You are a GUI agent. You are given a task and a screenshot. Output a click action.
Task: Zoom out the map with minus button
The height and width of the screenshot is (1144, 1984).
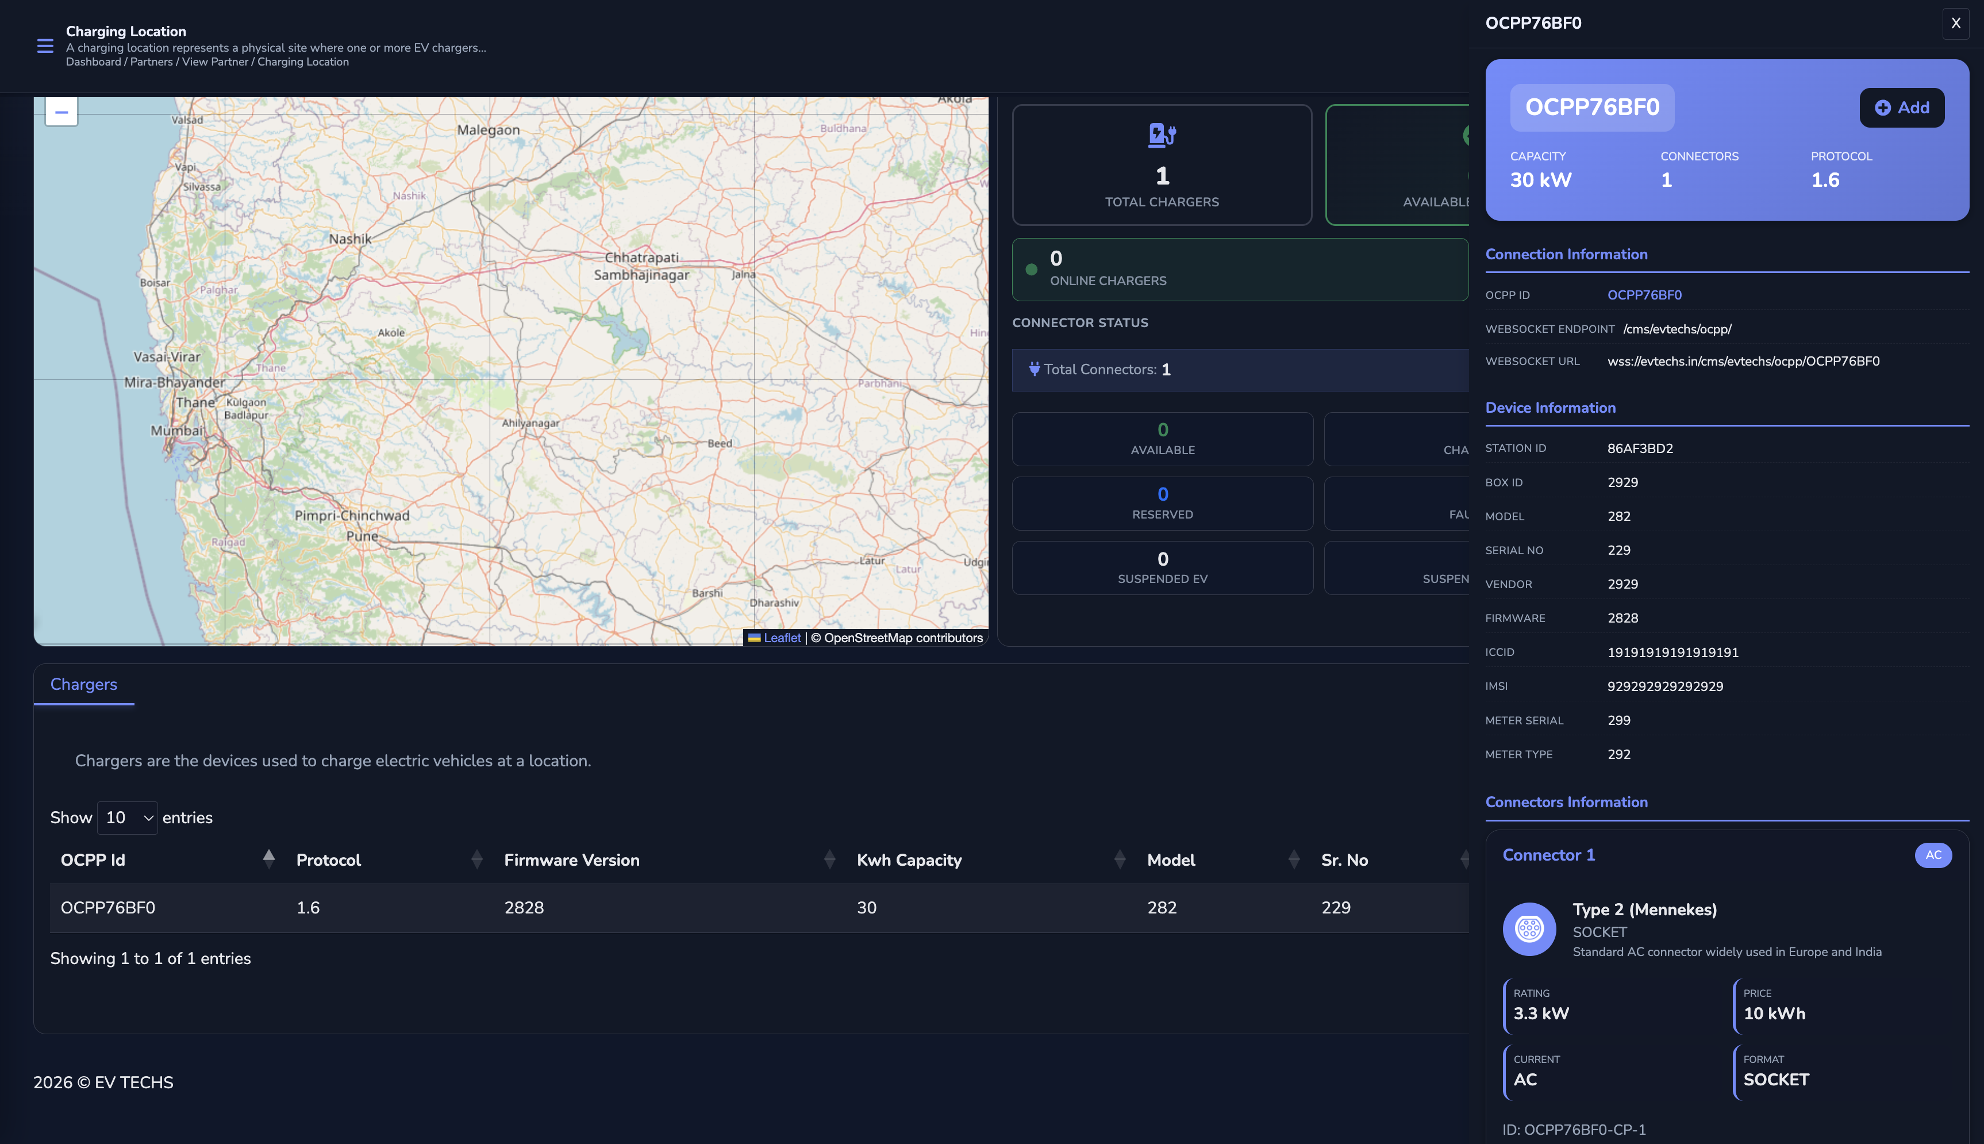[61, 112]
